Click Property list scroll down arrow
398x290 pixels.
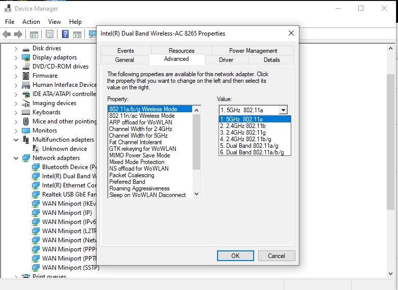tap(197, 194)
